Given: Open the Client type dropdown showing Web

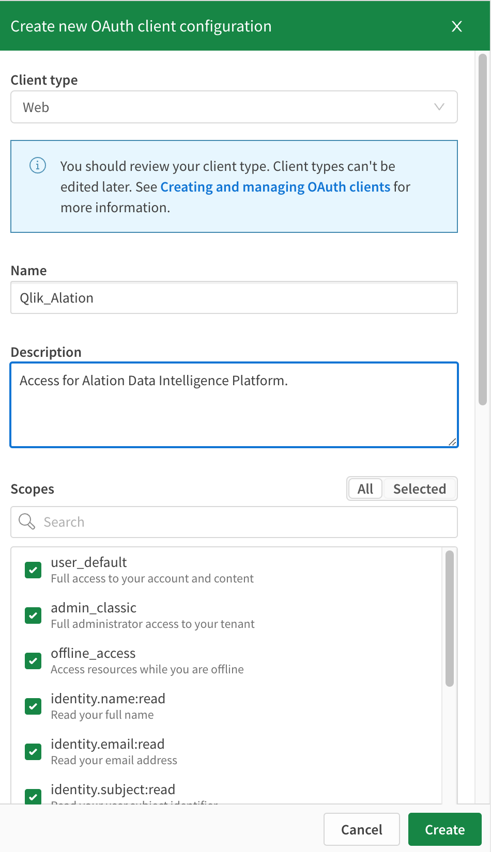Looking at the screenshot, I should (x=234, y=107).
